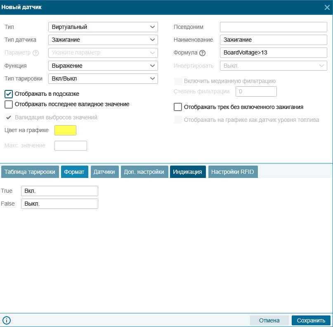Toggle Отображать в подсказке checkbox
This screenshot has height=327, width=333.
click(x=9, y=94)
